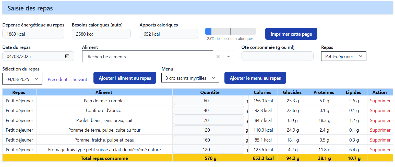The image size is (395, 167).
Task: Edit quantity 40 for Confiture d'abricot
Action: pos(209,110)
